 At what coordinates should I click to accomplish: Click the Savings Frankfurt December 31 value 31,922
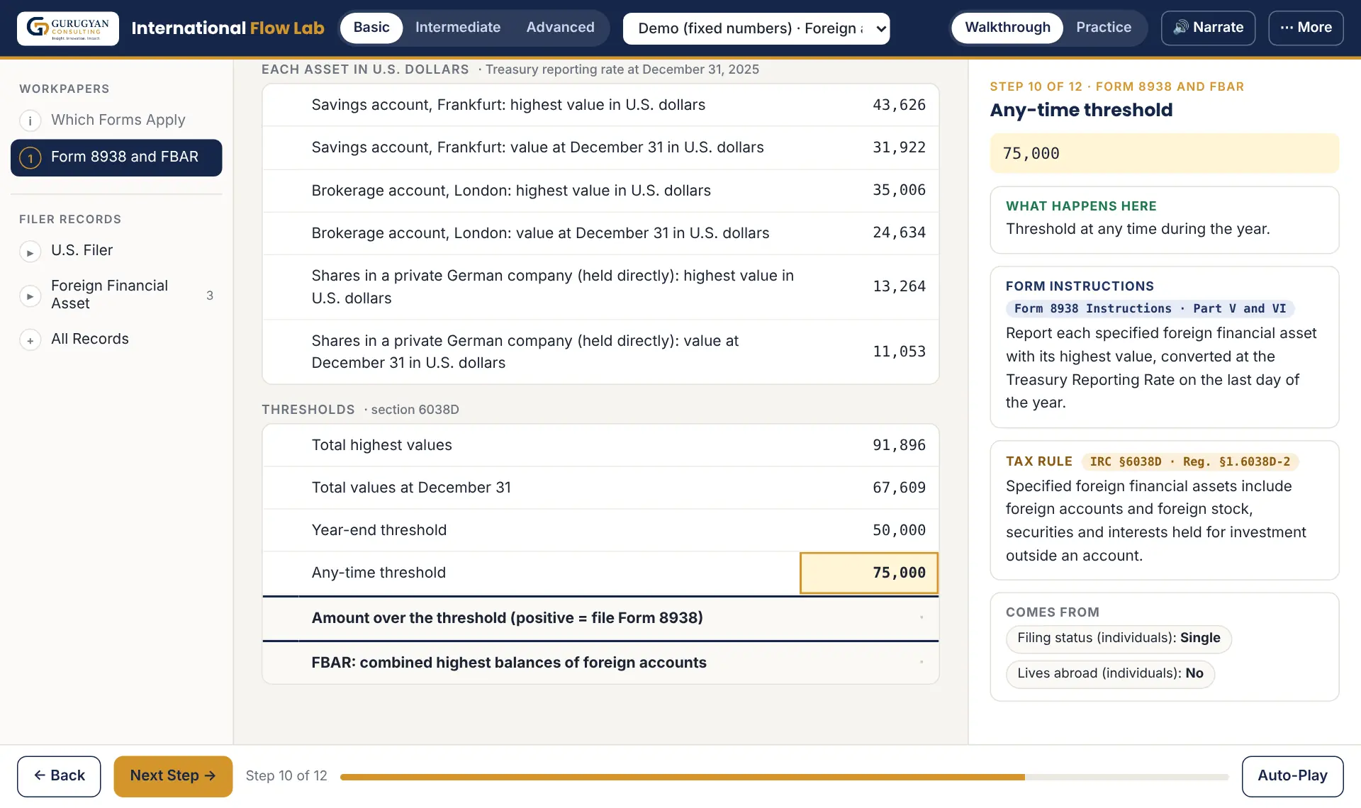pos(899,147)
